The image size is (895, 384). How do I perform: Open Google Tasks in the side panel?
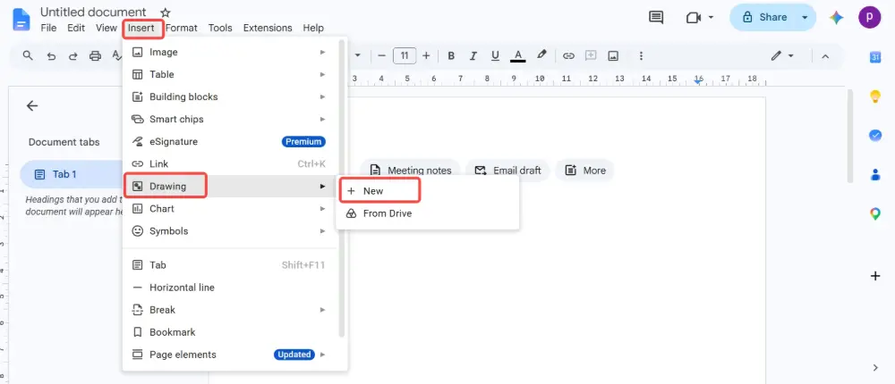pos(875,136)
